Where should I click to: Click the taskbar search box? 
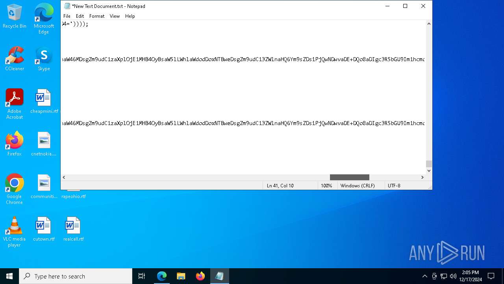(x=76, y=276)
